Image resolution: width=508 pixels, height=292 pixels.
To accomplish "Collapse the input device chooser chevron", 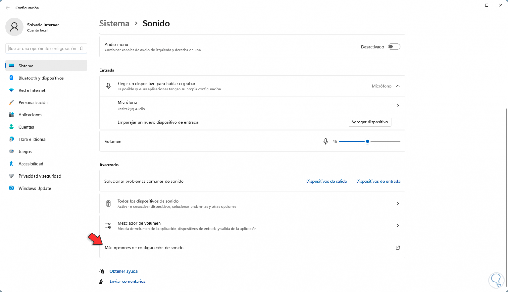I will pyautogui.click(x=398, y=86).
